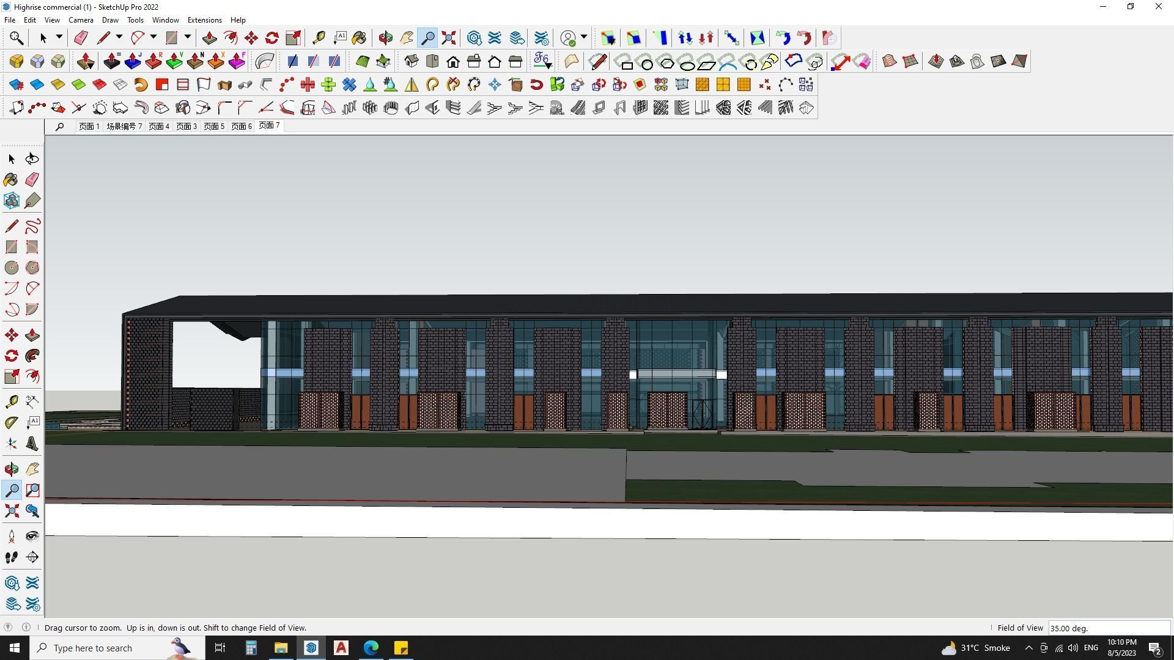Click the Windows taskbar search box
The width and height of the screenshot is (1174, 660).
point(118,648)
